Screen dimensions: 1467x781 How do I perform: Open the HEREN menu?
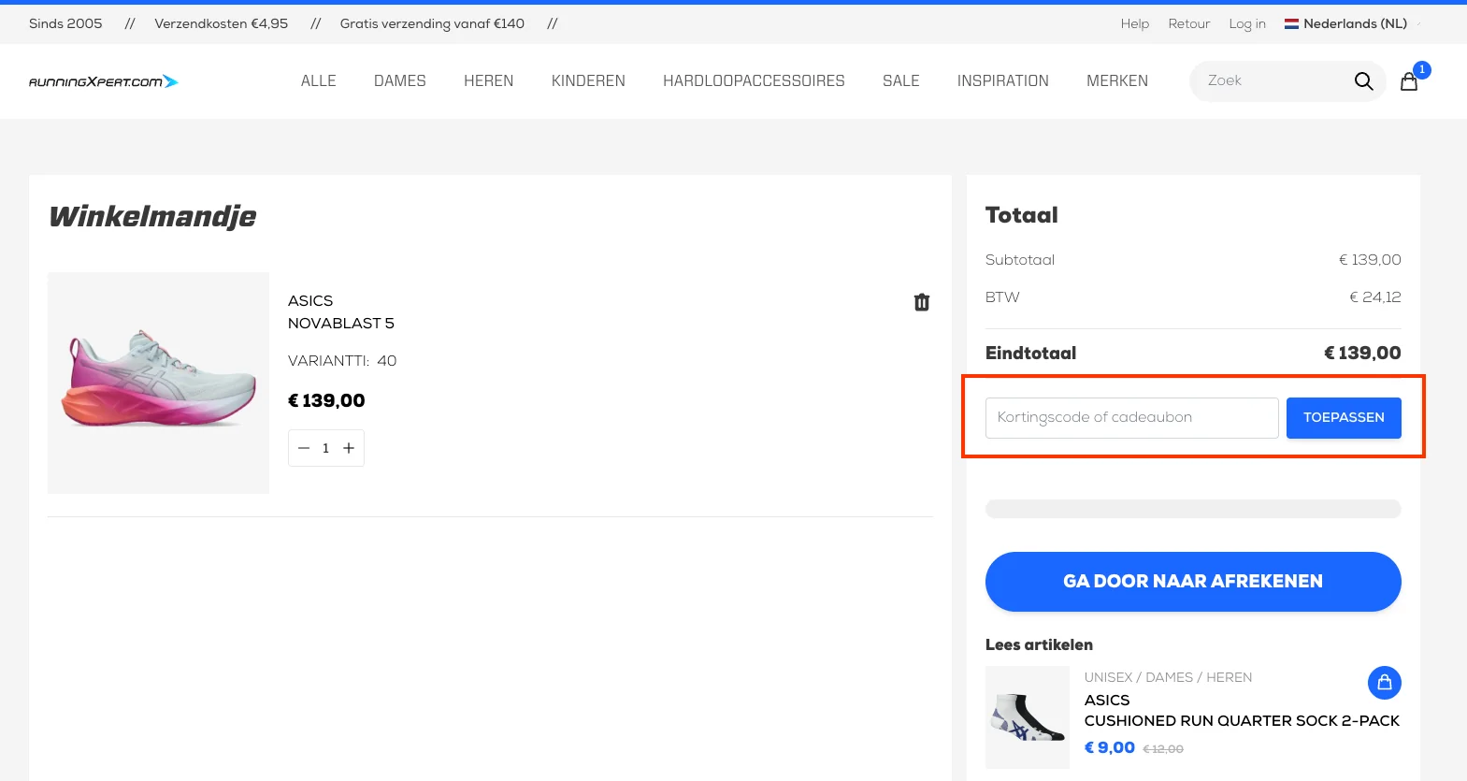pyautogui.click(x=489, y=81)
